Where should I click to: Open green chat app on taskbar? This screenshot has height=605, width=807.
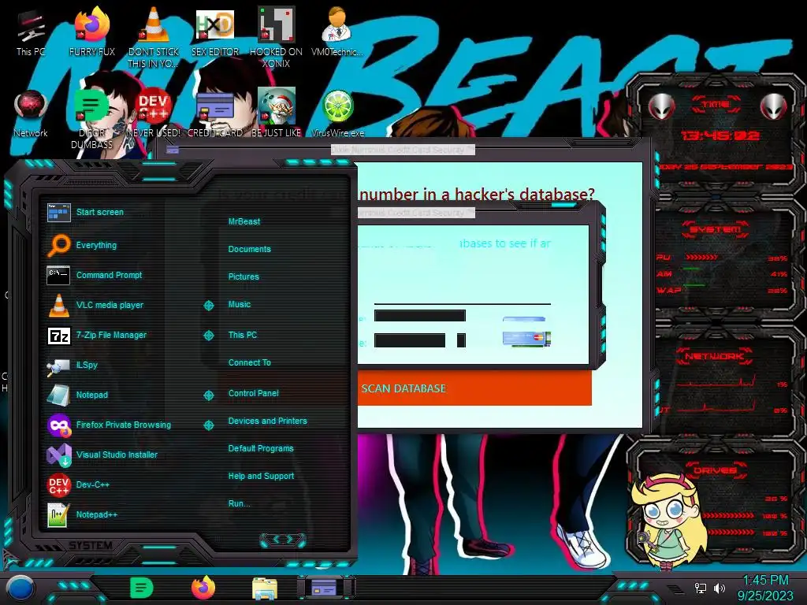click(142, 588)
